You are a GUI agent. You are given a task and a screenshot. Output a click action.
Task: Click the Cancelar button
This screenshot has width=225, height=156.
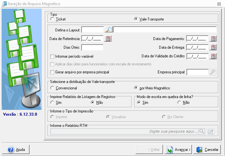click(207, 149)
